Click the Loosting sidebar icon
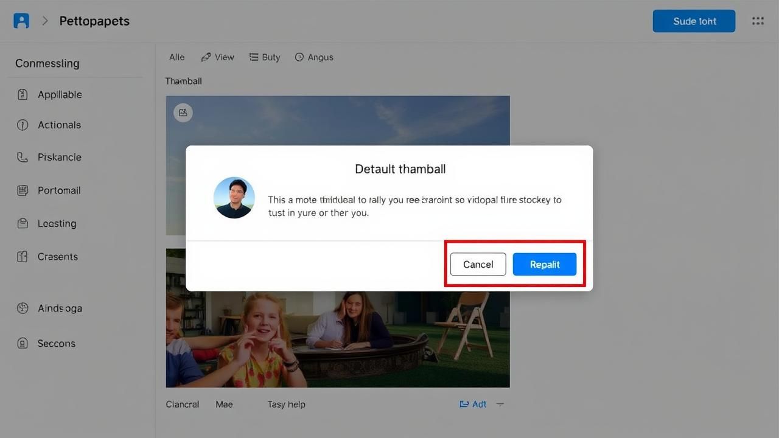 click(23, 223)
